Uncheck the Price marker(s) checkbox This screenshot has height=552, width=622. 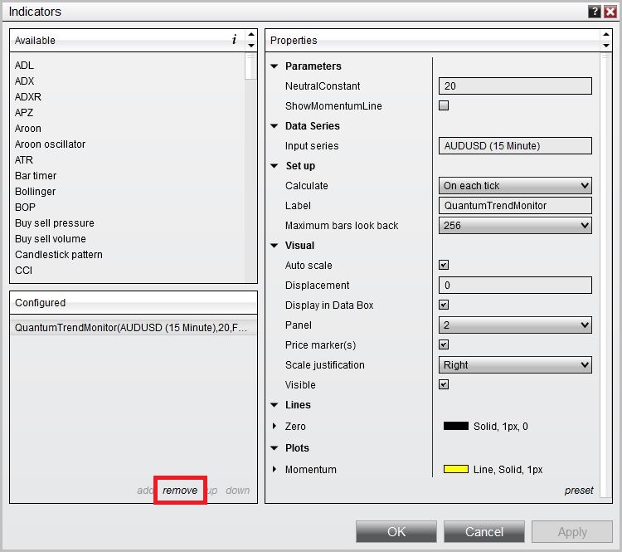[x=444, y=344]
